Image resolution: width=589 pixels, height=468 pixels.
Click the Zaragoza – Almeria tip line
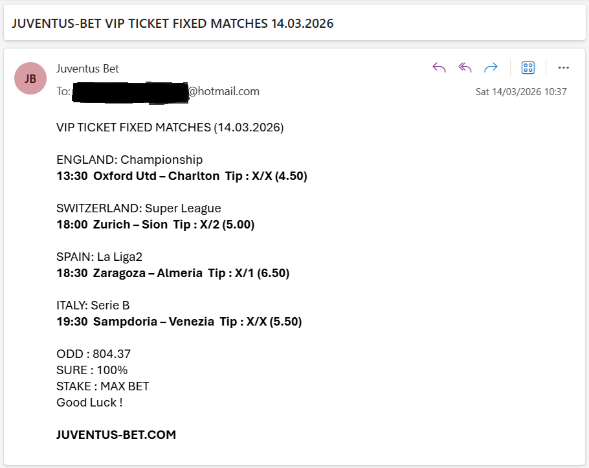pyautogui.click(x=172, y=273)
